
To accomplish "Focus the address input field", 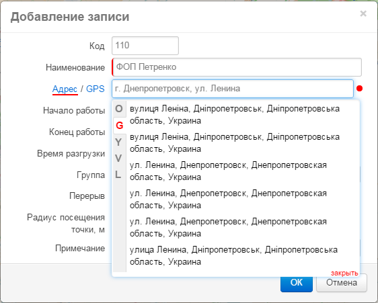I will [233, 89].
